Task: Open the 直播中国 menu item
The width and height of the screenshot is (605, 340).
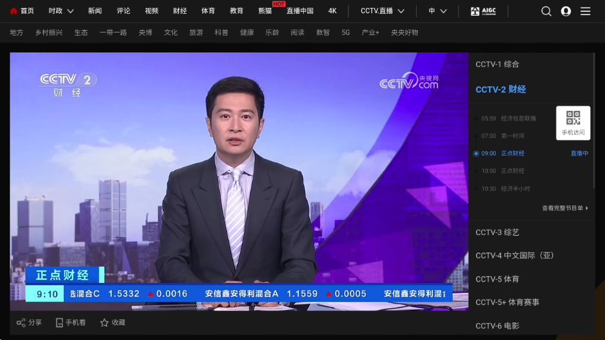Action: point(300,11)
